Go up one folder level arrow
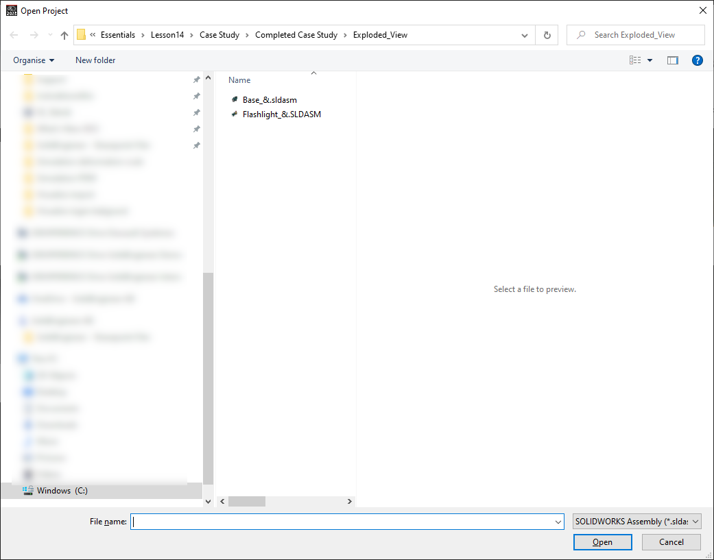Image resolution: width=714 pixels, height=560 pixels. pos(64,35)
